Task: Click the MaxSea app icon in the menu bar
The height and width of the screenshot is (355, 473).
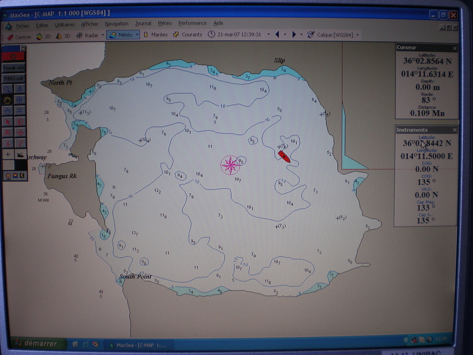Action: [x=8, y=26]
